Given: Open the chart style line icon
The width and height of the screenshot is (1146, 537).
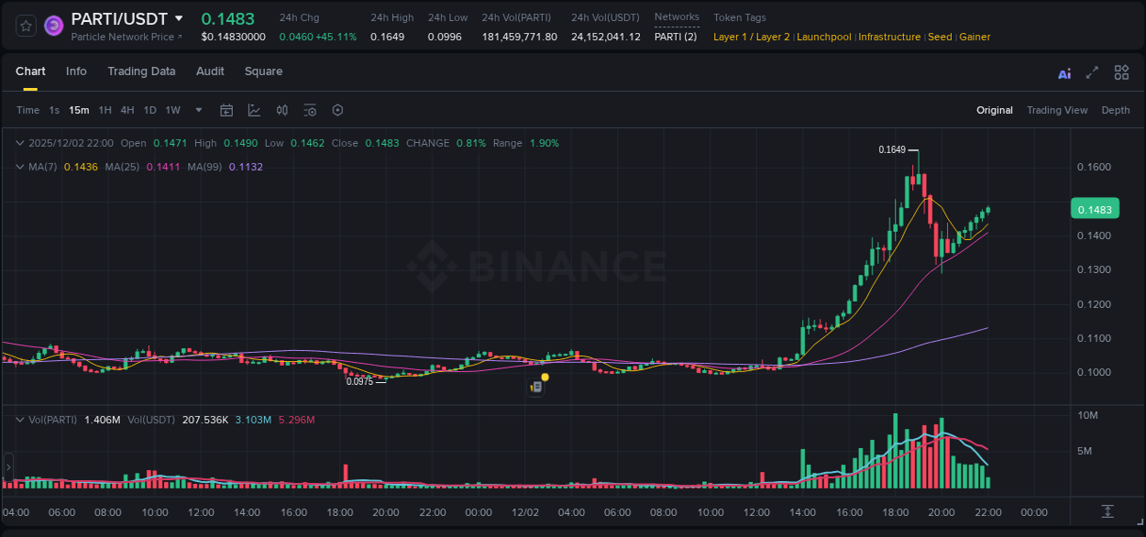Looking at the screenshot, I should [x=252, y=110].
